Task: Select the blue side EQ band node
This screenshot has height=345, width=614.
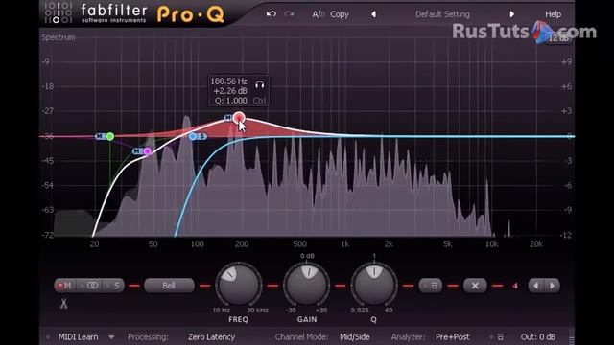Action: pos(193,136)
